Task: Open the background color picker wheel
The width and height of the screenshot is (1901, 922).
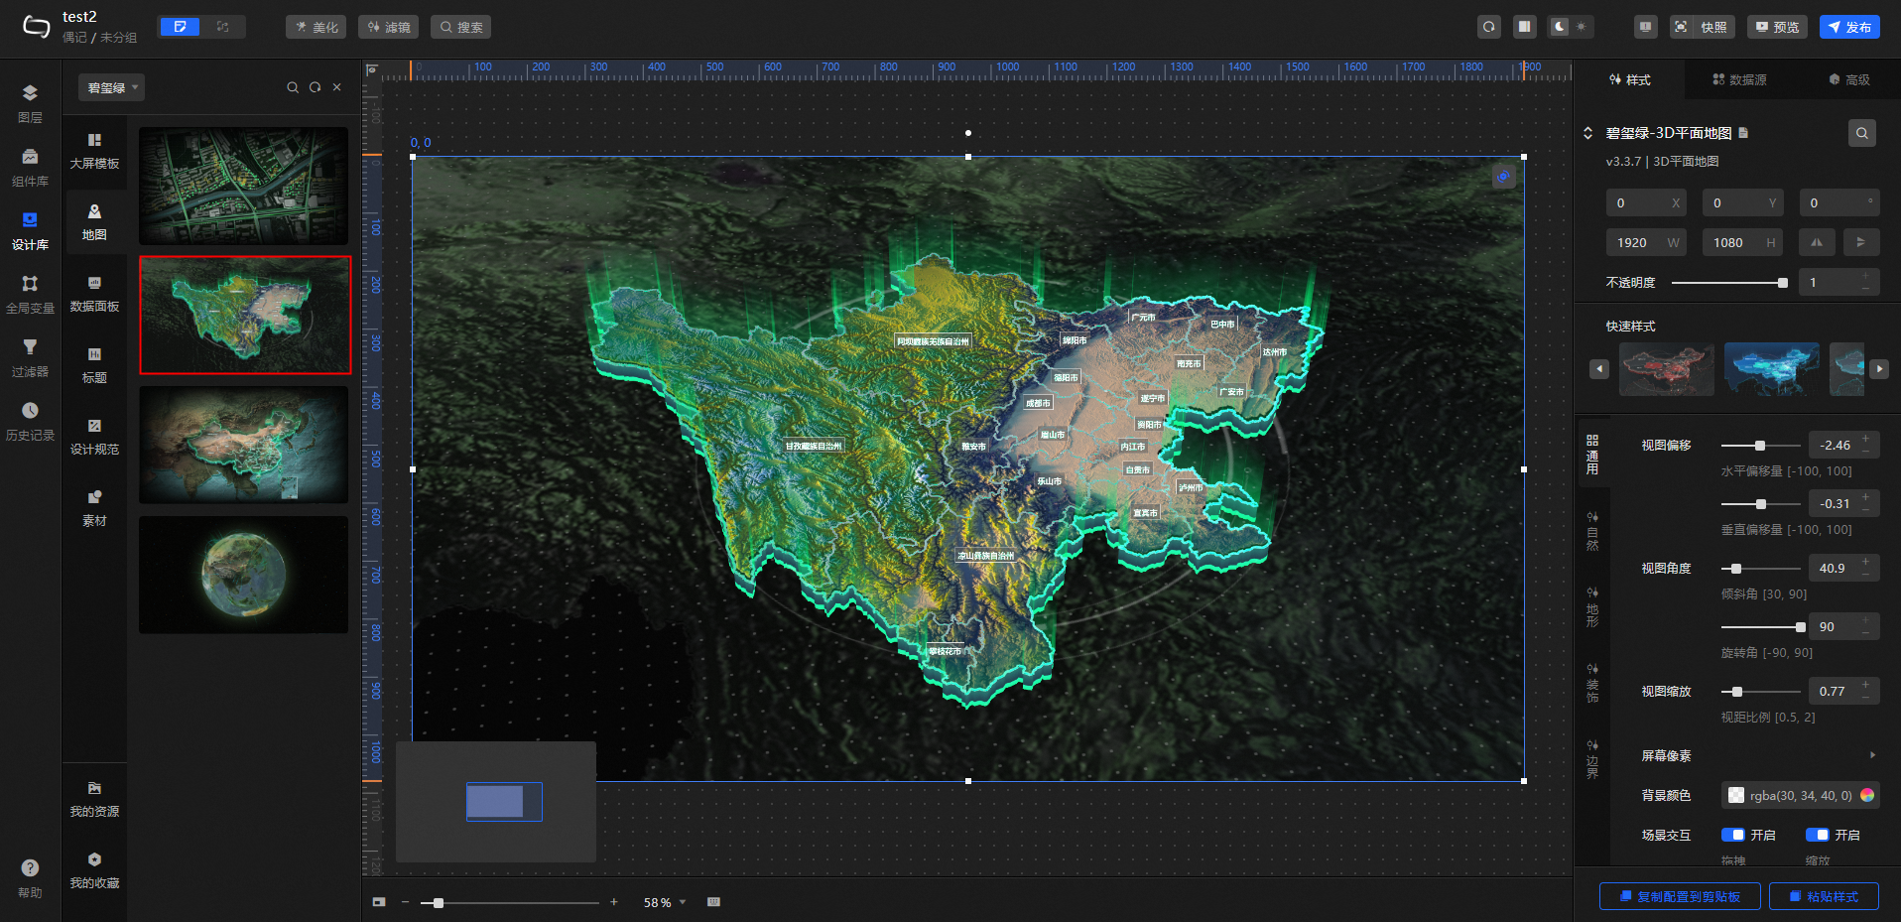Action: pyautogui.click(x=1867, y=795)
